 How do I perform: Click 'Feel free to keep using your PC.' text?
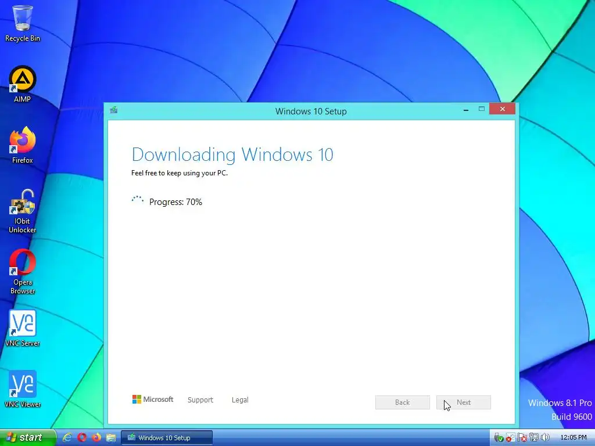[180, 173]
